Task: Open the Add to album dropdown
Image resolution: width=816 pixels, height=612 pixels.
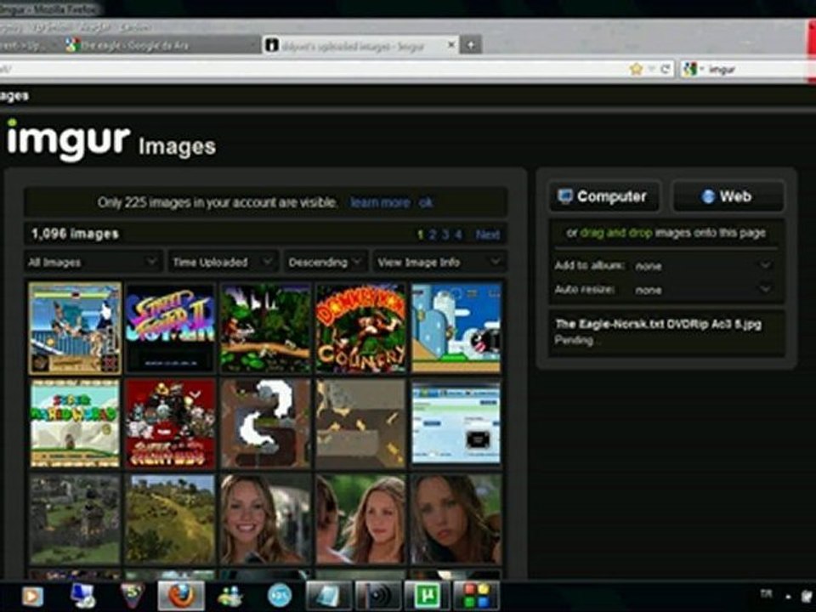Action: pyautogui.click(x=703, y=265)
